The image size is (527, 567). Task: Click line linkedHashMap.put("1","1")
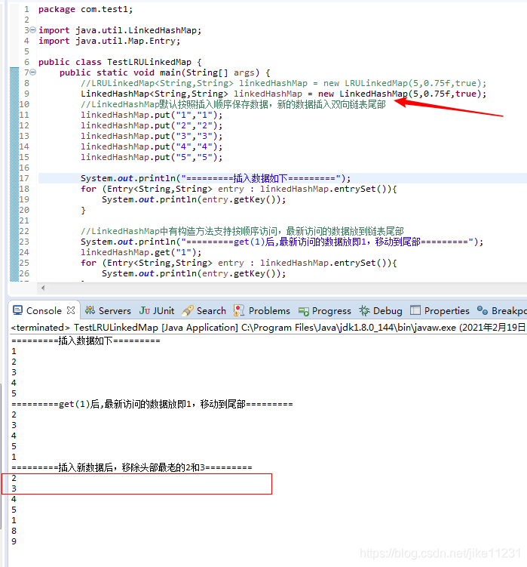[152, 115]
